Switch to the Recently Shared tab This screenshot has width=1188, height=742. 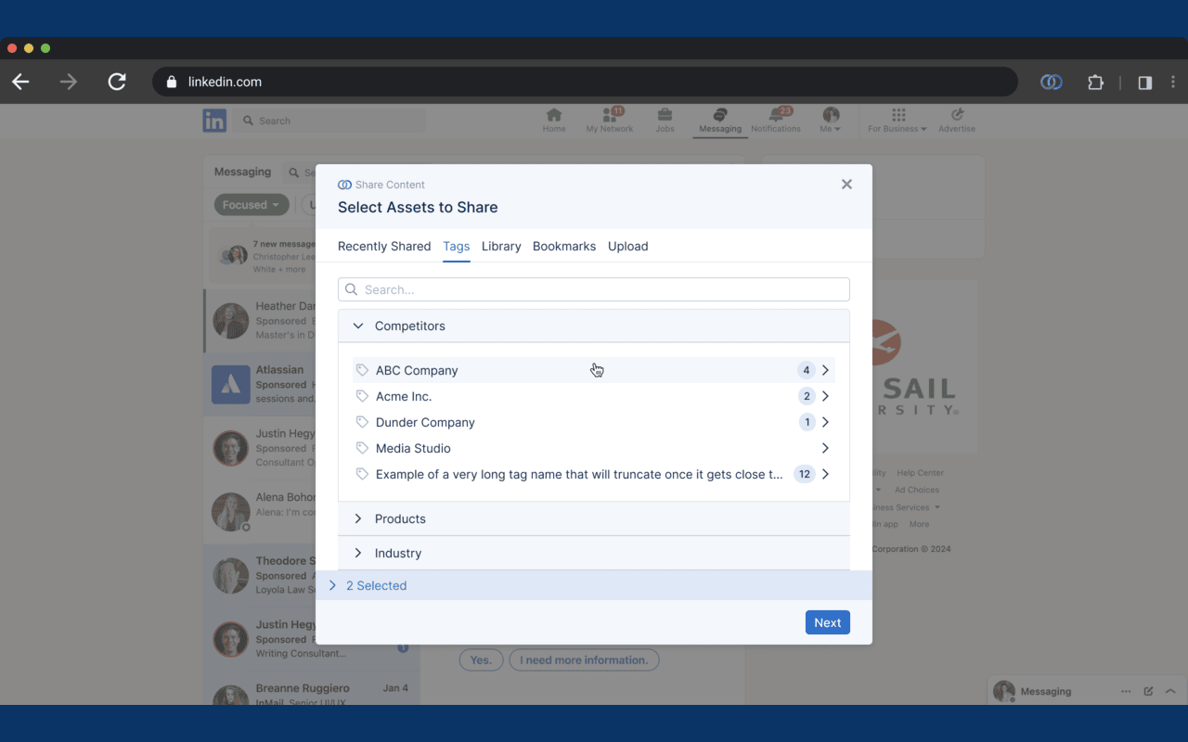pyautogui.click(x=384, y=246)
